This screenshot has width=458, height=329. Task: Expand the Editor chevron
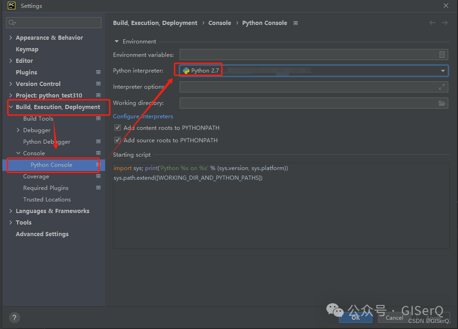pyautogui.click(x=11, y=61)
